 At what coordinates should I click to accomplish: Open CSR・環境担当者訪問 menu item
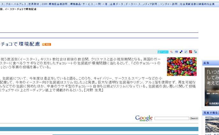(x=55, y=4)
